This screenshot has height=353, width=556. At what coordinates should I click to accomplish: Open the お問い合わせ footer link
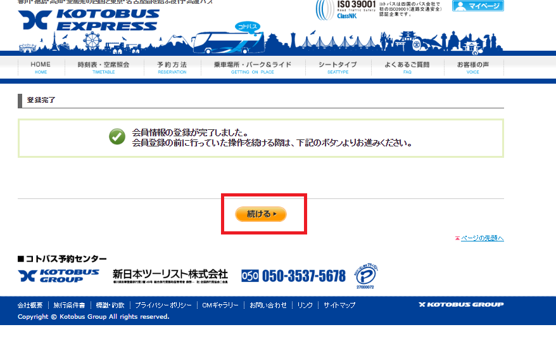click(268, 305)
